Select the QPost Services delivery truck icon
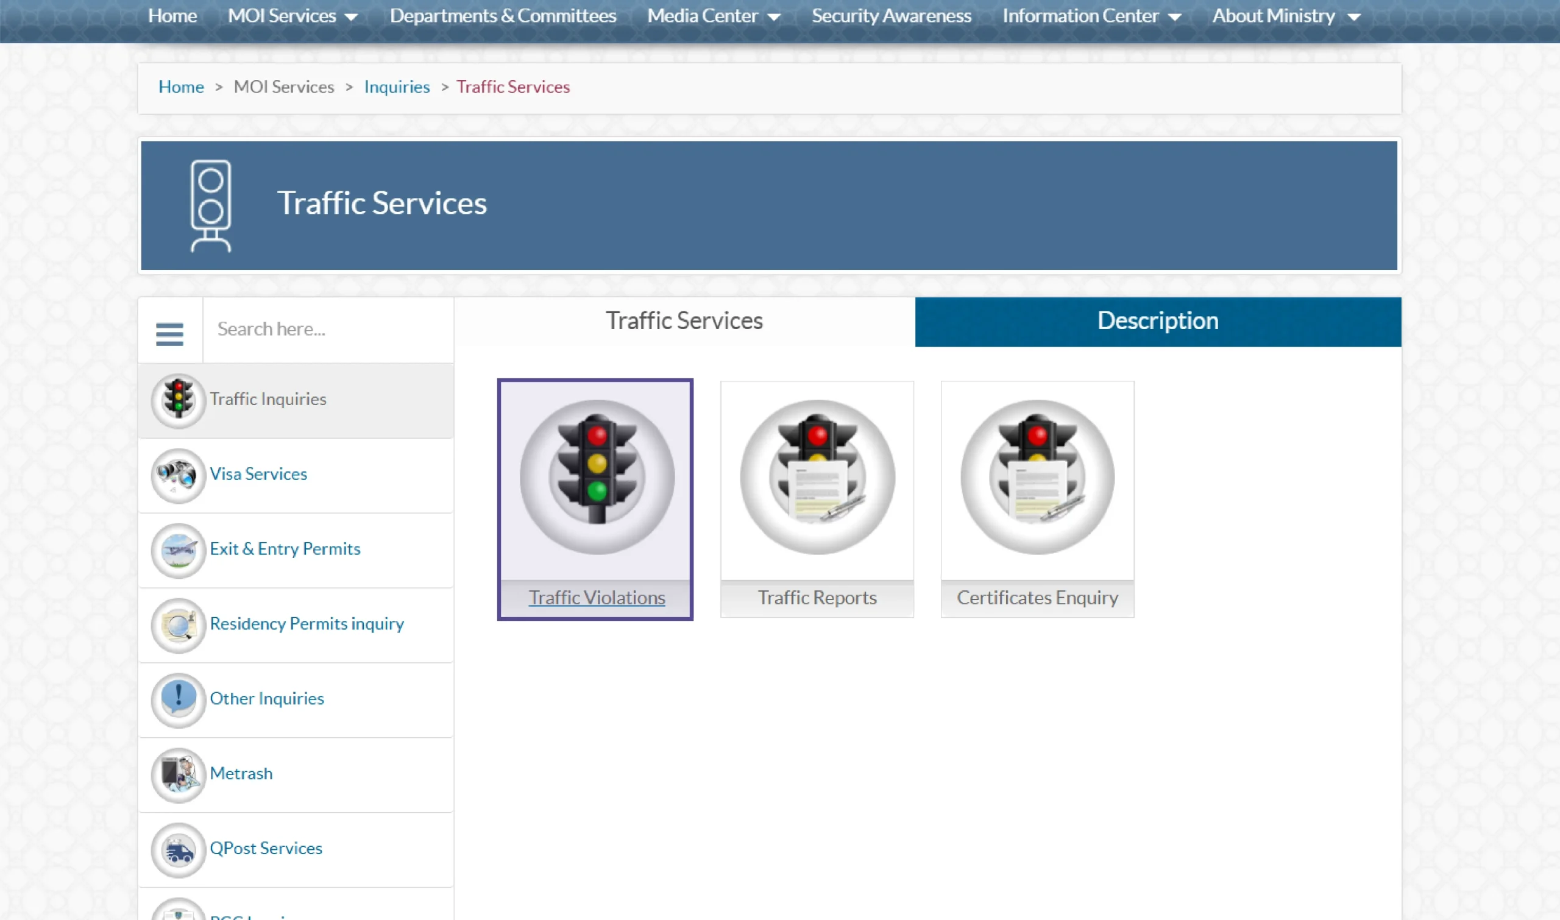The width and height of the screenshot is (1560, 920). click(178, 850)
